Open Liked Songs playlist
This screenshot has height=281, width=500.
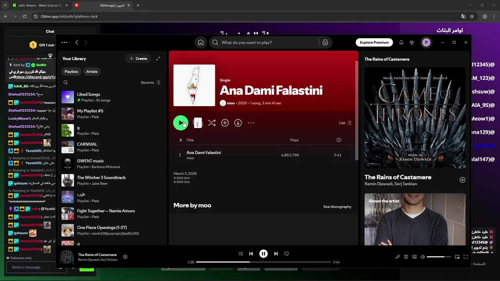[x=111, y=97]
